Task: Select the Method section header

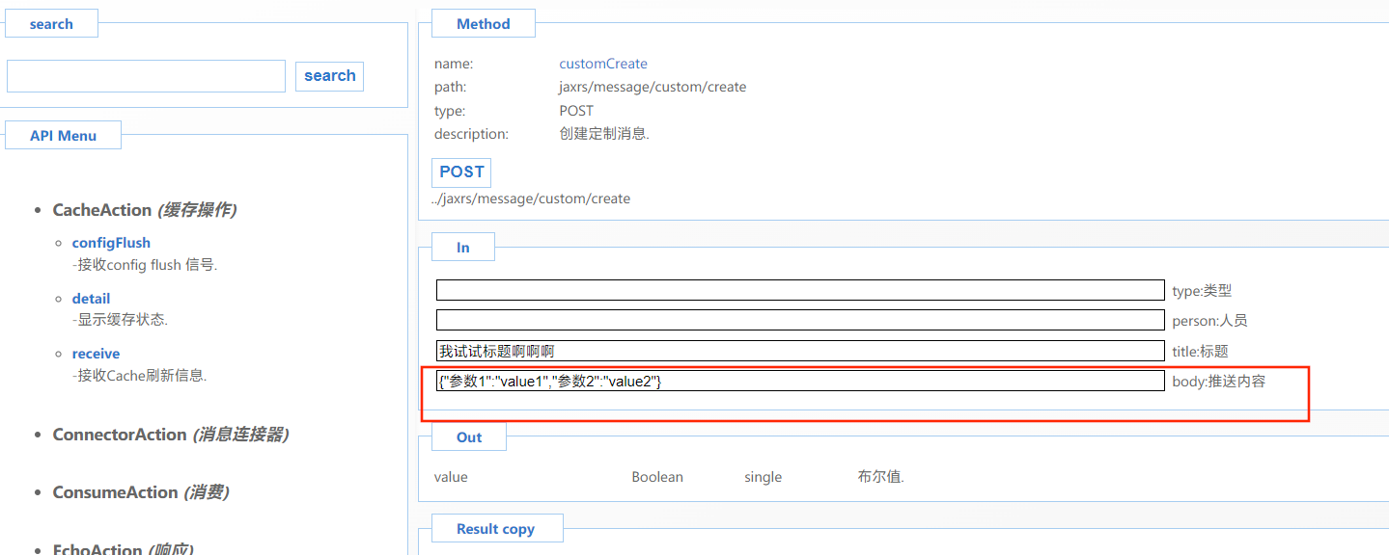Action: coord(484,24)
